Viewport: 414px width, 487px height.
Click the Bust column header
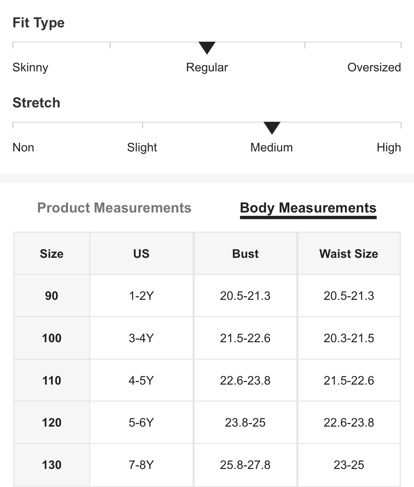point(245,254)
